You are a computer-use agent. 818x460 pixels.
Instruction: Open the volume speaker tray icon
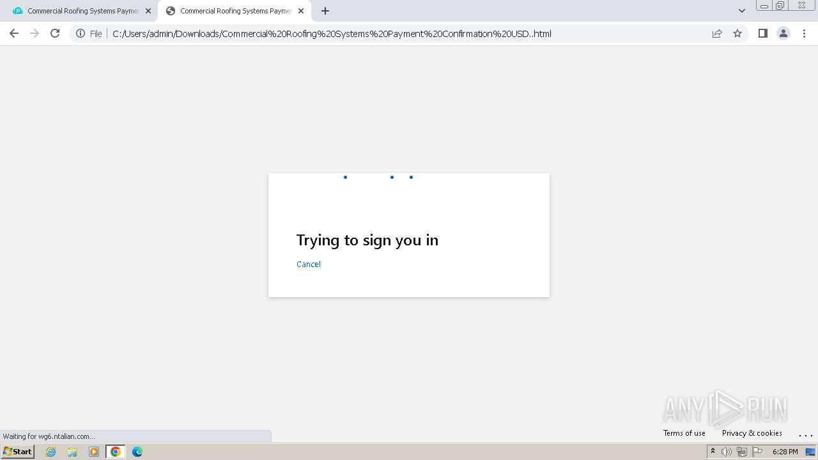pyautogui.click(x=727, y=452)
